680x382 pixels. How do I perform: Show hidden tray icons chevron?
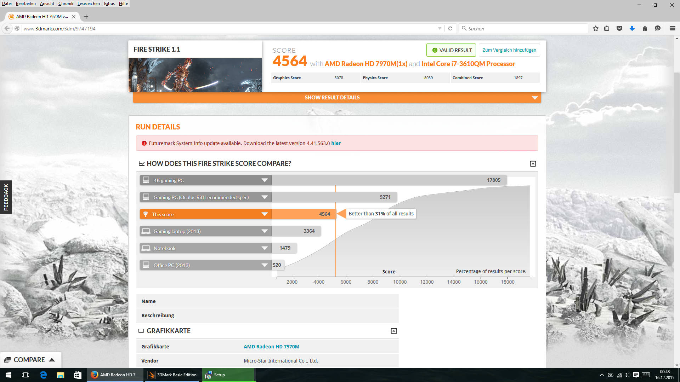pos(602,375)
